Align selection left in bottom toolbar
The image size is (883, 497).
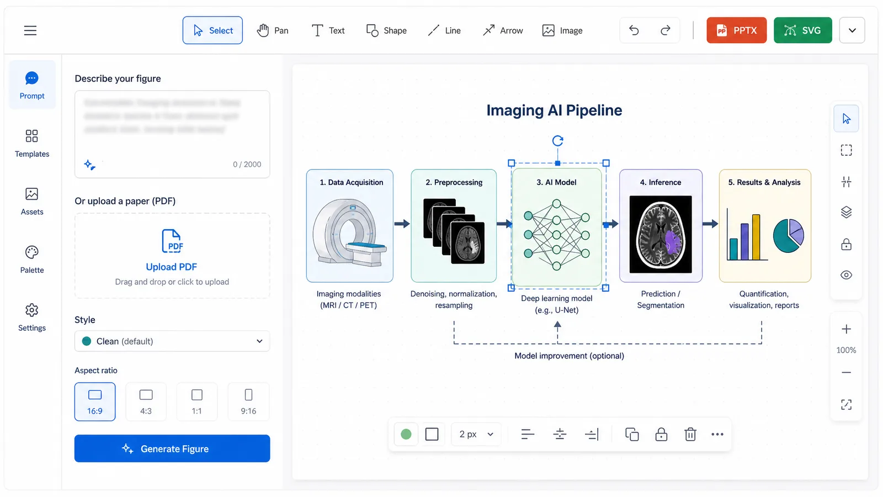pos(528,435)
